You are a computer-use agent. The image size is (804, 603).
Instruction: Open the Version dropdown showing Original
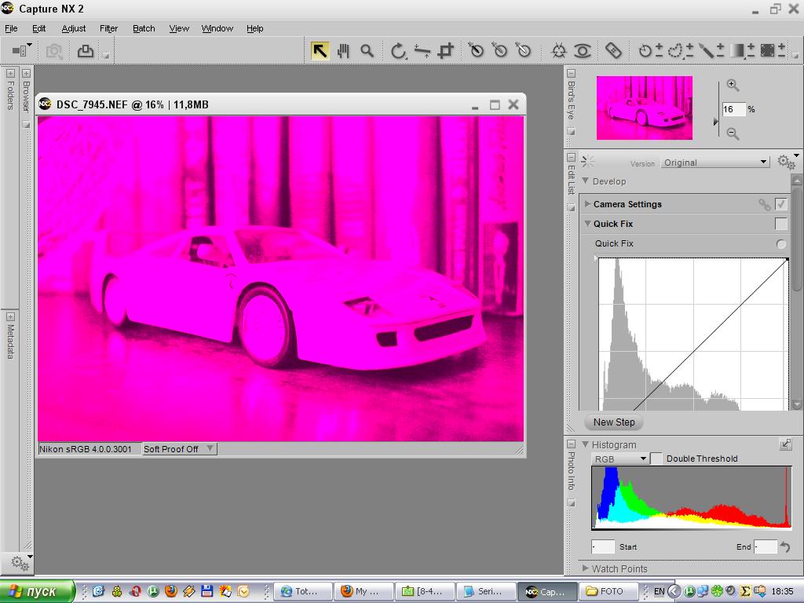714,163
